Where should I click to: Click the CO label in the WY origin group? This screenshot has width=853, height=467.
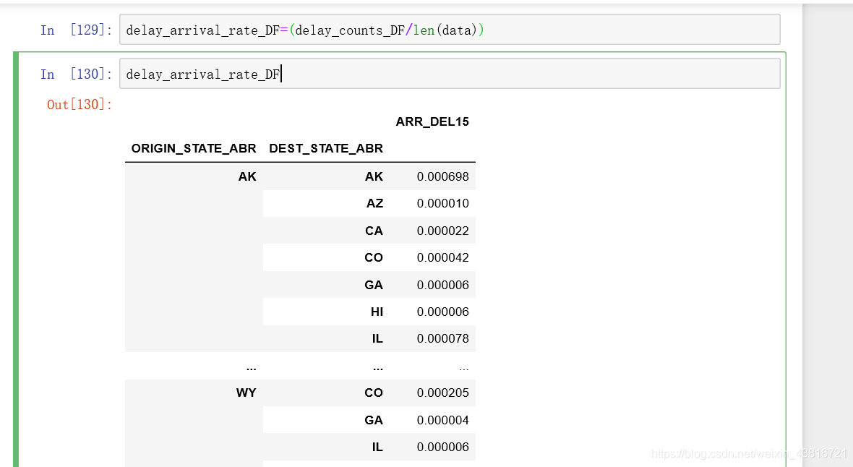(374, 393)
